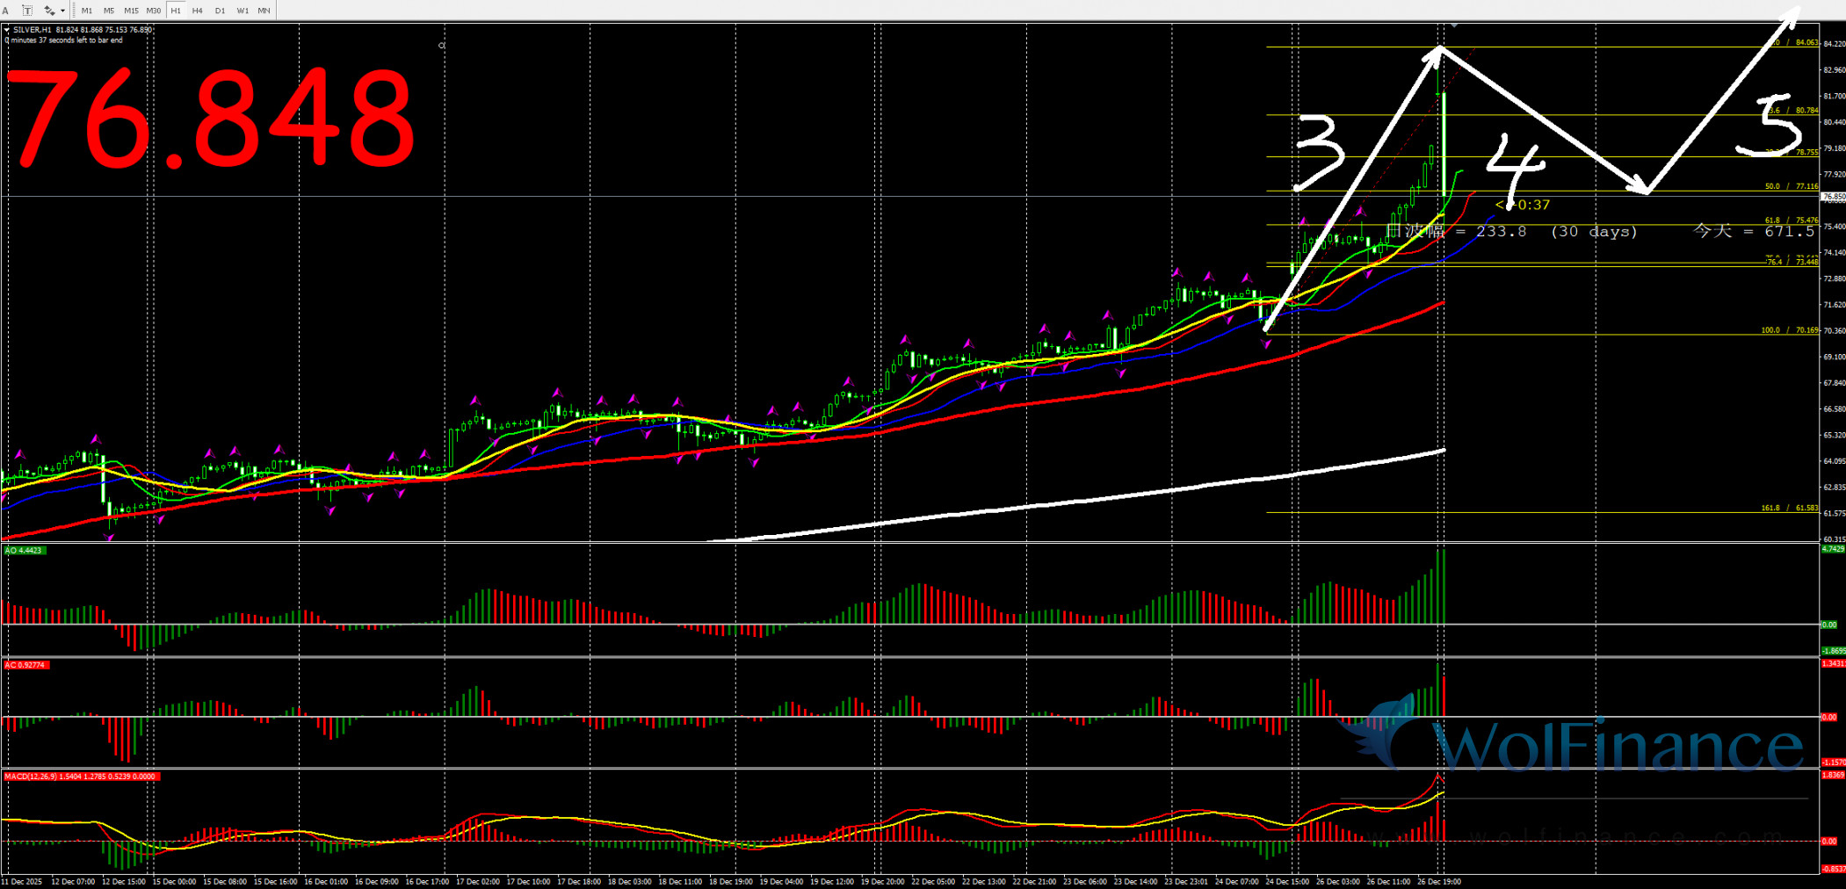Change chart to D1 daily timeframe
Image resolution: width=1846 pixels, height=889 pixels.
220,11
